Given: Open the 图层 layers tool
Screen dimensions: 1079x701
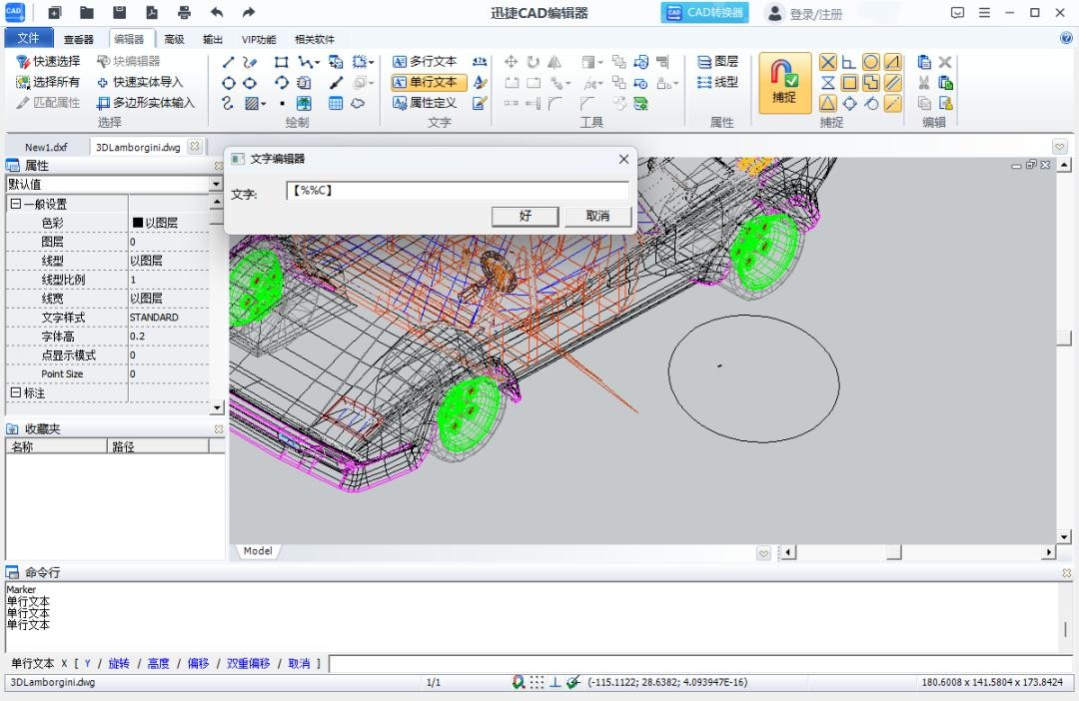Looking at the screenshot, I should [718, 62].
